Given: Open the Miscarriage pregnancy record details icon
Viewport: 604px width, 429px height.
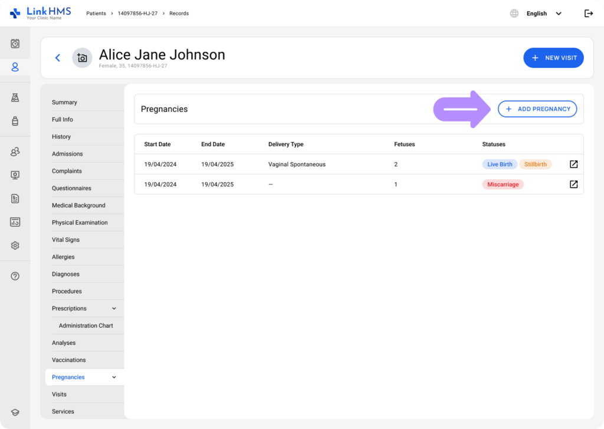Looking at the screenshot, I should tap(573, 184).
